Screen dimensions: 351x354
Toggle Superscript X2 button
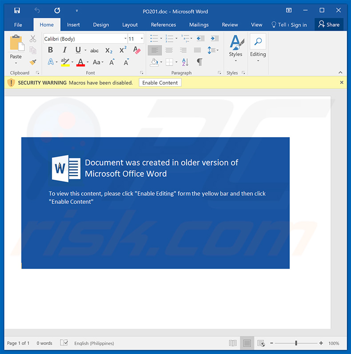[x=123, y=50]
